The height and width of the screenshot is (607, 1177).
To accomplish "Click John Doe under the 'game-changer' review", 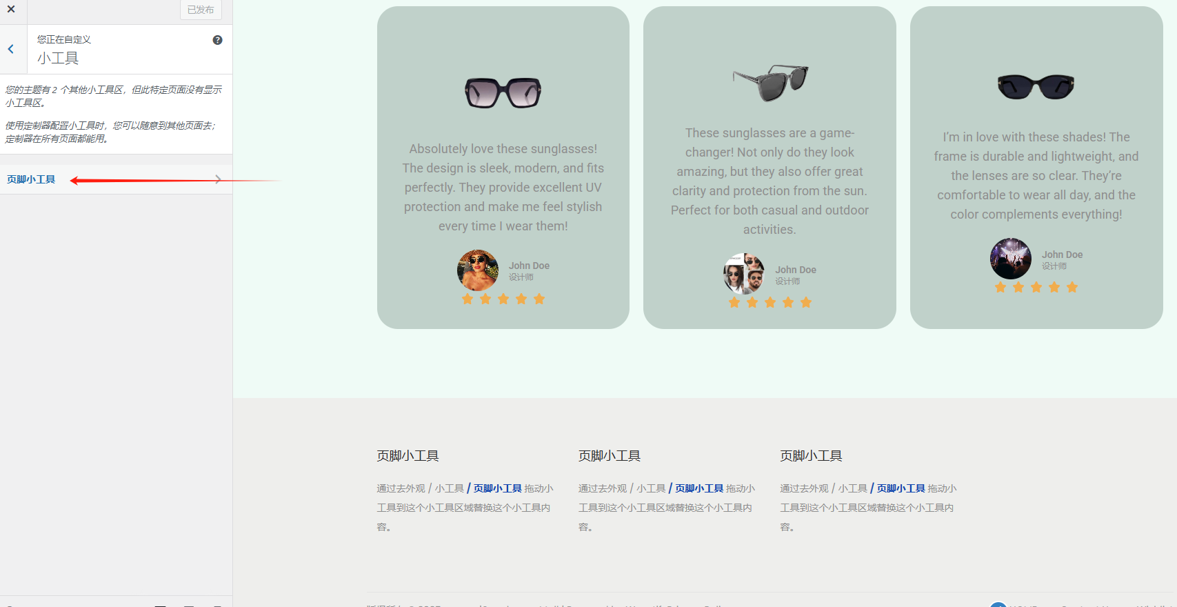I will 796,270.
